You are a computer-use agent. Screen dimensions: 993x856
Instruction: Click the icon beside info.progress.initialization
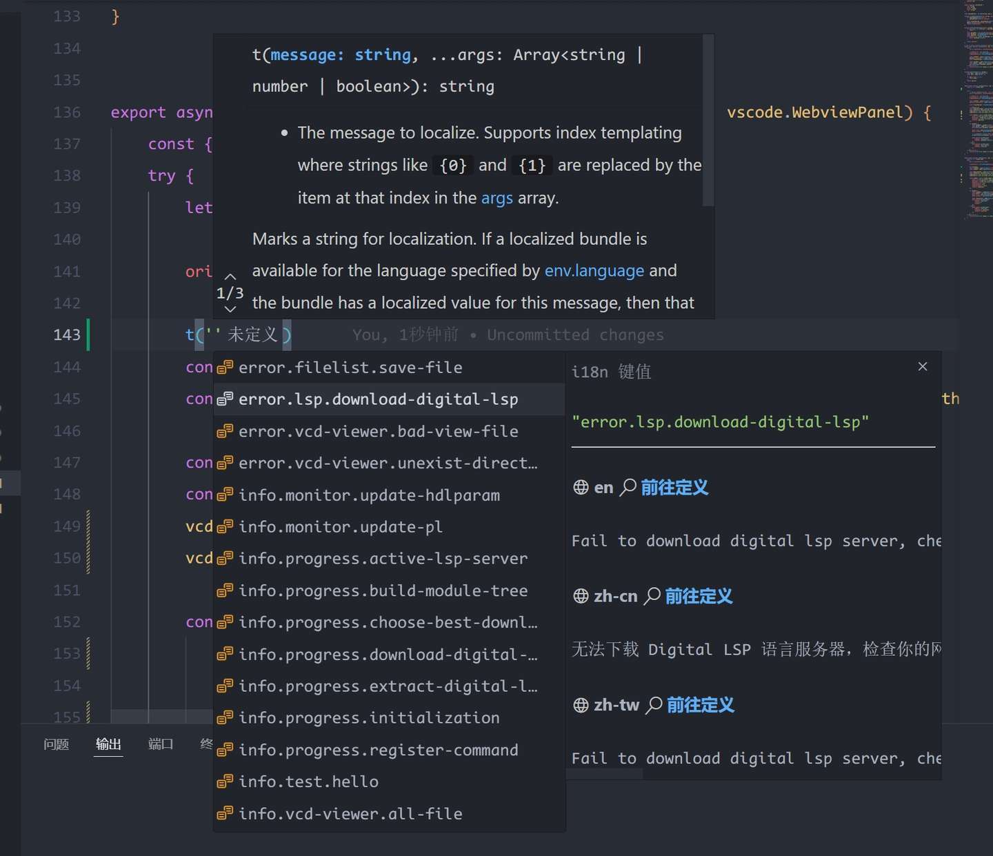click(x=224, y=717)
